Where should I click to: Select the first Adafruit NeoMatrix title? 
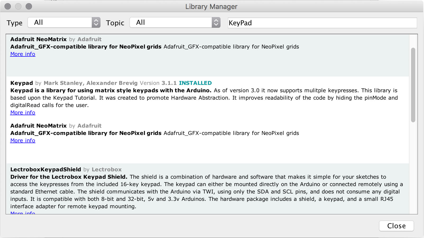point(38,39)
